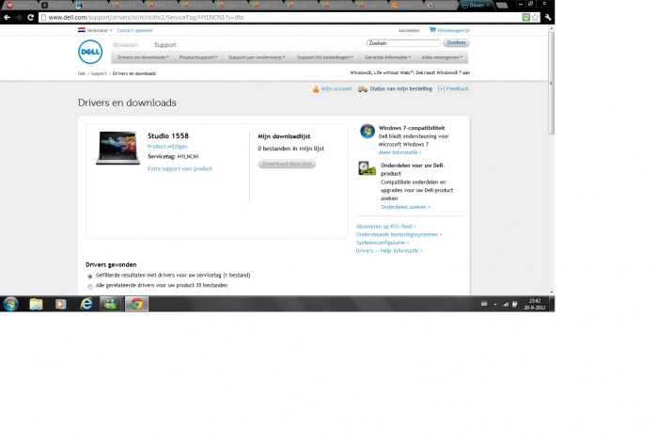Click the Windows 7 compatibility logo icon
Image resolution: width=658 pixels, height=443 pixels.
tap(368, 131)
